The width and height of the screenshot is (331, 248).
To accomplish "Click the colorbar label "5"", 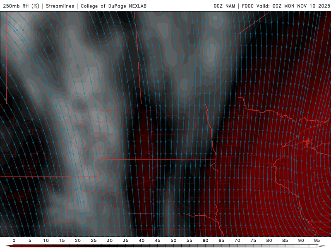I will (30, 241).
